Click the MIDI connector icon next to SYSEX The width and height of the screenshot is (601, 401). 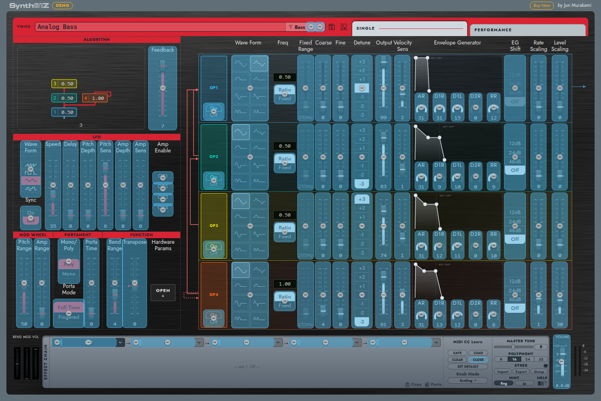click(545, 366)
